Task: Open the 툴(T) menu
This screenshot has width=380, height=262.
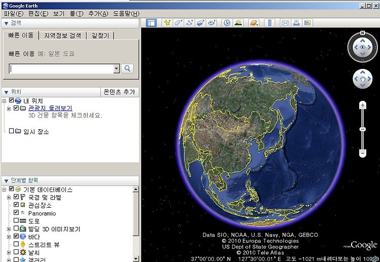Action: pyautogui.click(x=77, y=14)
